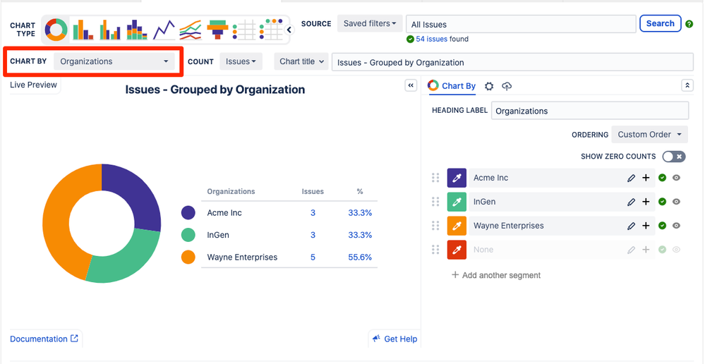Toggle the green check on InGen row
Viewport: 705px width, 364px height.
[x=662, y=202]
